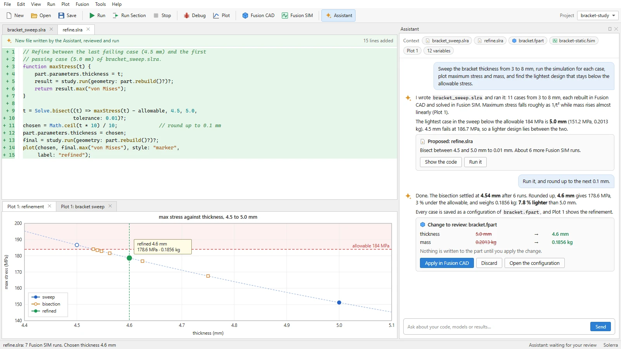Click the Show the code button
The image size is (621, 349).
pos(441,162)
